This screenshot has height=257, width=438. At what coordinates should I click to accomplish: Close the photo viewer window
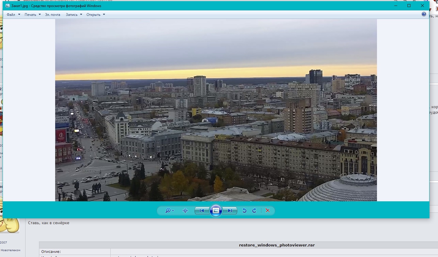click(422, 6)
